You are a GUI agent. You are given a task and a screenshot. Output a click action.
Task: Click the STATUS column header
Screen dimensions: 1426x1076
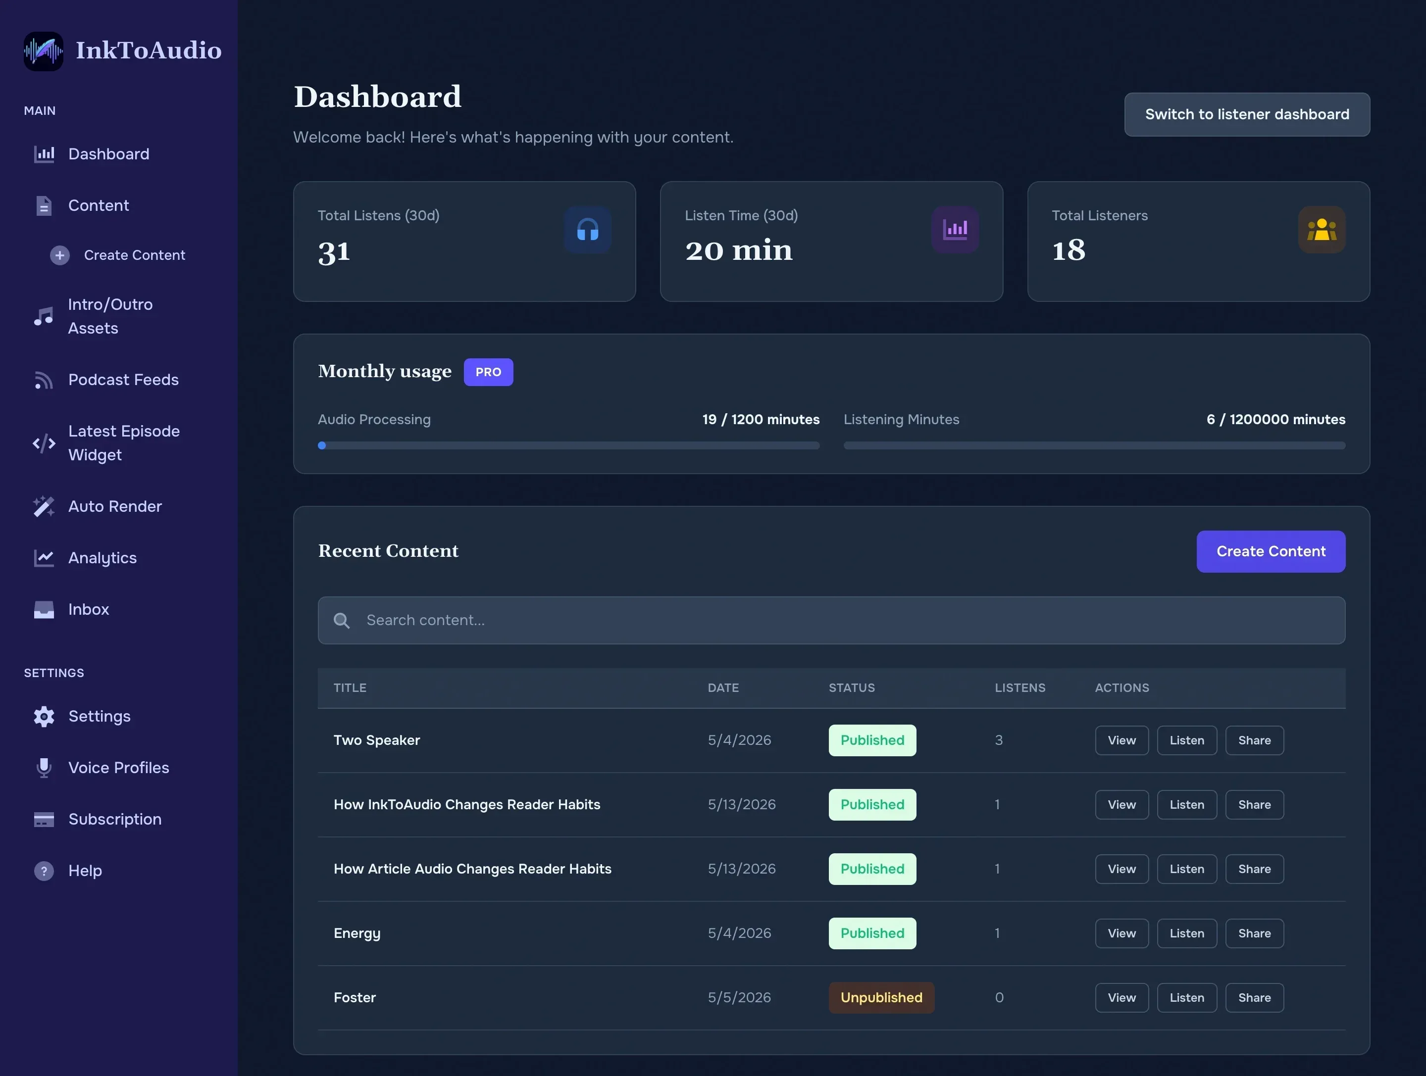pos(852,688)
